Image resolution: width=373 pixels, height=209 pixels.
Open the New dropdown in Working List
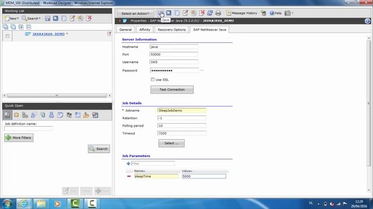coord(12,18)
